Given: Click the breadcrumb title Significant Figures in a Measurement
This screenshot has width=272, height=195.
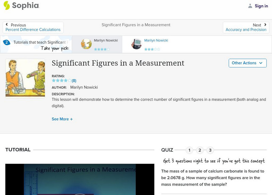Looking at the screenshot, I should [x=136, y=25].
